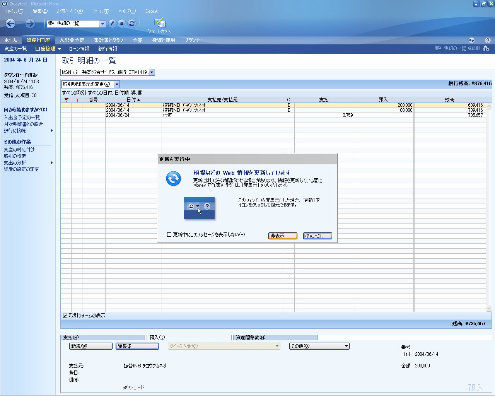Select the 預入 transaction form tab
This screenshot has height=396, width=495.
(x=189, y=338)
